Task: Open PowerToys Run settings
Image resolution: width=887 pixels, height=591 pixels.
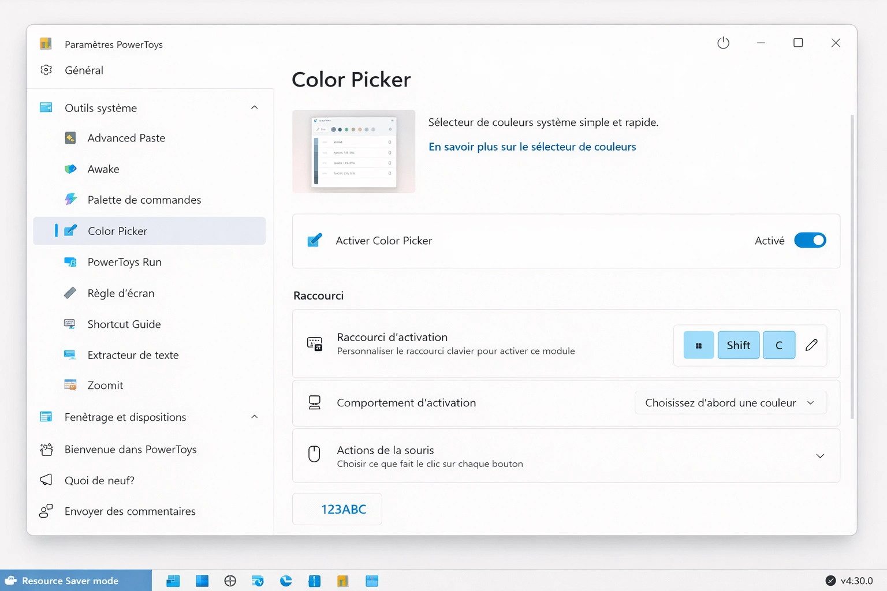Action: point(124,261)
